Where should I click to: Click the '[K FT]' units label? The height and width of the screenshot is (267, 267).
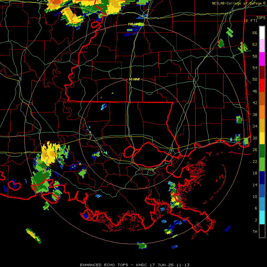click(x=251, y=20)
